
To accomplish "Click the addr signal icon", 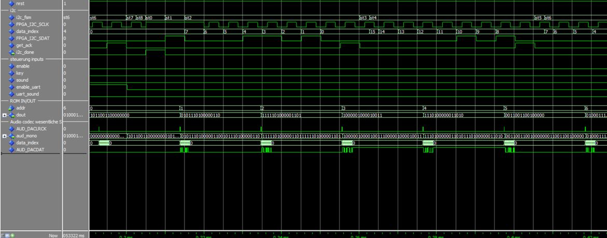I will (x=11, y=108).
